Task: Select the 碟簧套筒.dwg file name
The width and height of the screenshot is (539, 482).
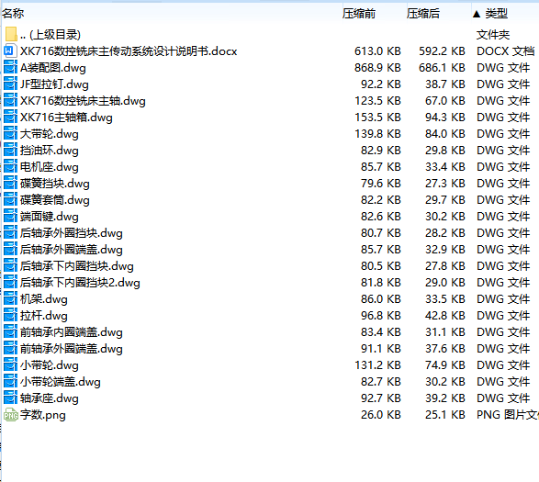Action: click(x=55, y=200)
